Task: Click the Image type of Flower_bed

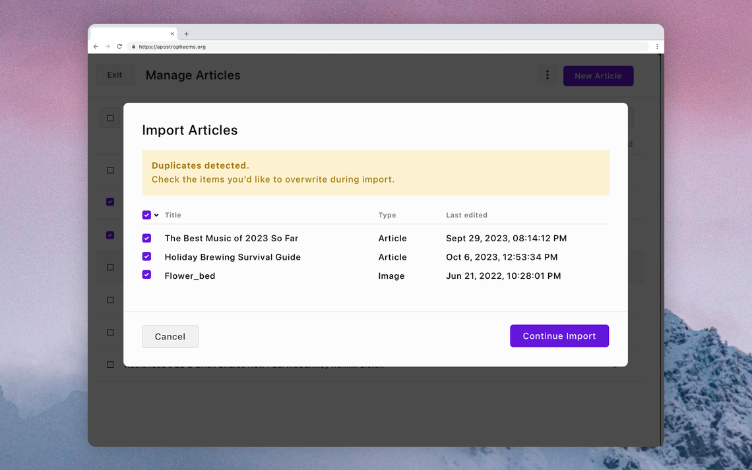Action: (x=391, y=276)
